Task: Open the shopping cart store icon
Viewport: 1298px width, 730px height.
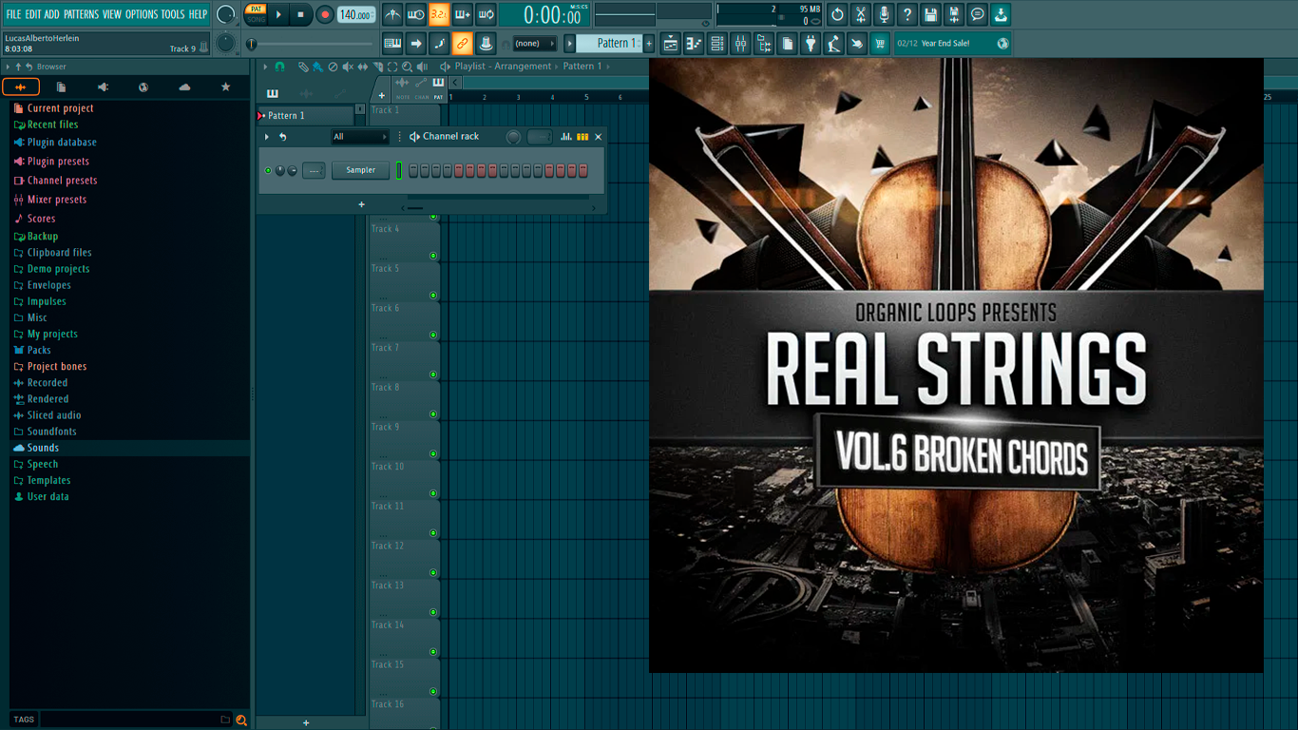Action: pos(880,43)
